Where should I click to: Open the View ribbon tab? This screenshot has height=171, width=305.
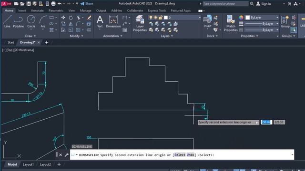coord(71,10)
